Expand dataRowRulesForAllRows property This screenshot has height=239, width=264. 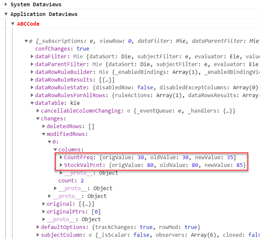point(32,95)
